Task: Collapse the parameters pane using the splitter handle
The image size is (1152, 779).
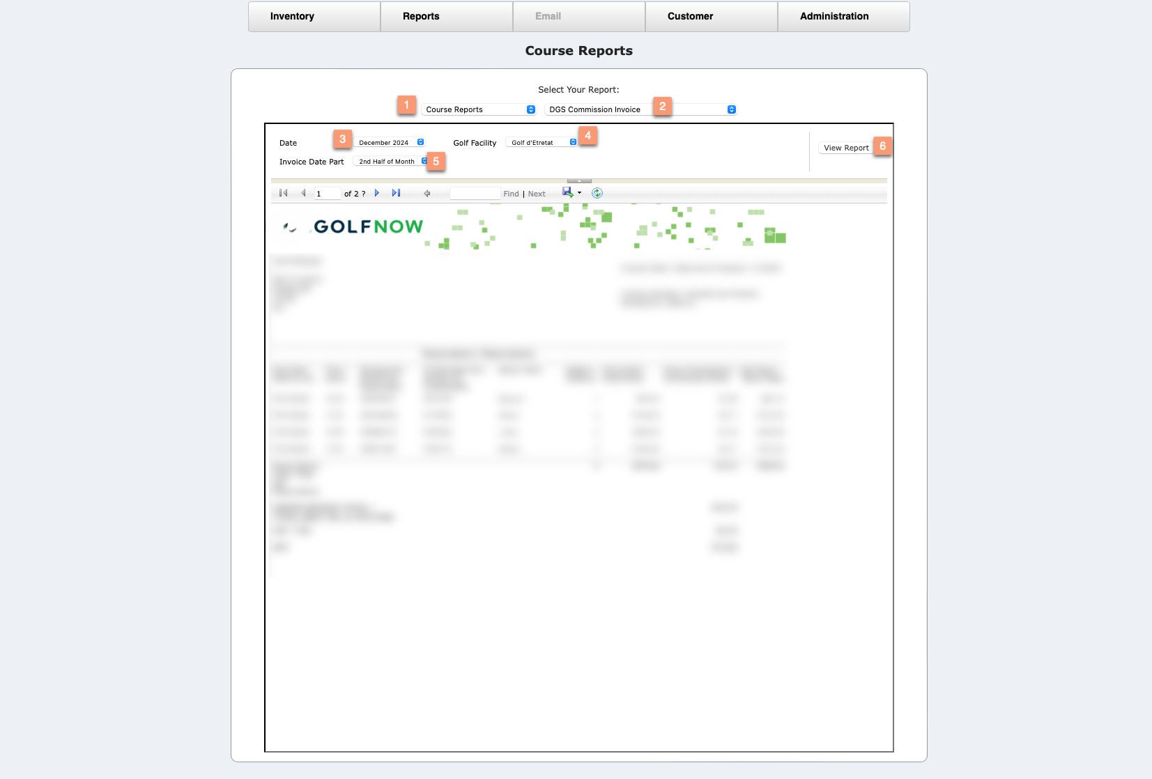Action: pos(579,180)
